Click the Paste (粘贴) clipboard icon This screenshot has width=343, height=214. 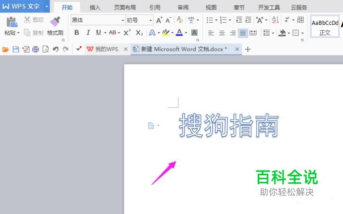click(x=11, y=22)
